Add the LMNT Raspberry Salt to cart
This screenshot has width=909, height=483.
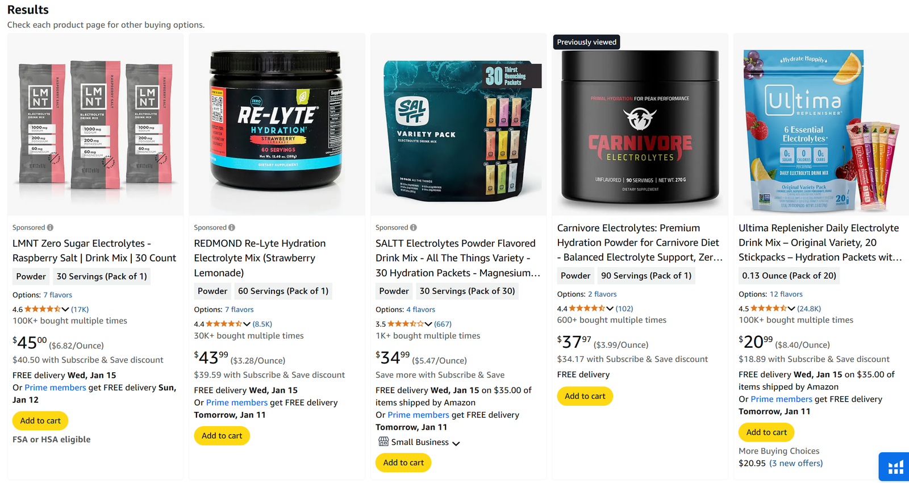click(x=40, y=420)
